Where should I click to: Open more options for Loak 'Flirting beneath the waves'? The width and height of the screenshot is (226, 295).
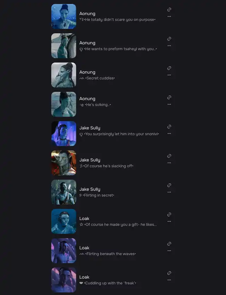169,251
